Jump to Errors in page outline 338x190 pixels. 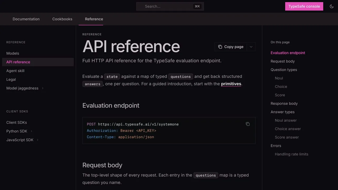click(x=276, y=146)
